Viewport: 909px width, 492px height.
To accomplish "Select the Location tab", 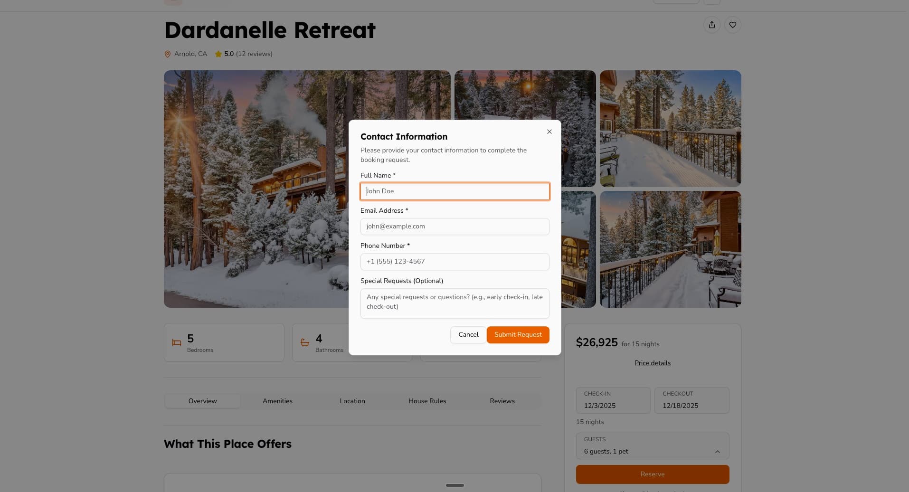I will pos(352,401).
